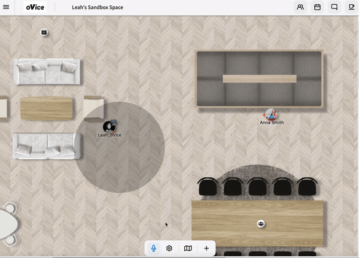Click the Leah_oVice name label

coord(109,135)
